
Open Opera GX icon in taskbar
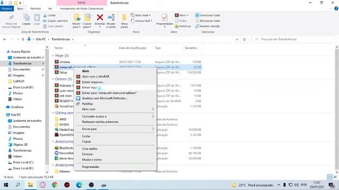point(43,185)
